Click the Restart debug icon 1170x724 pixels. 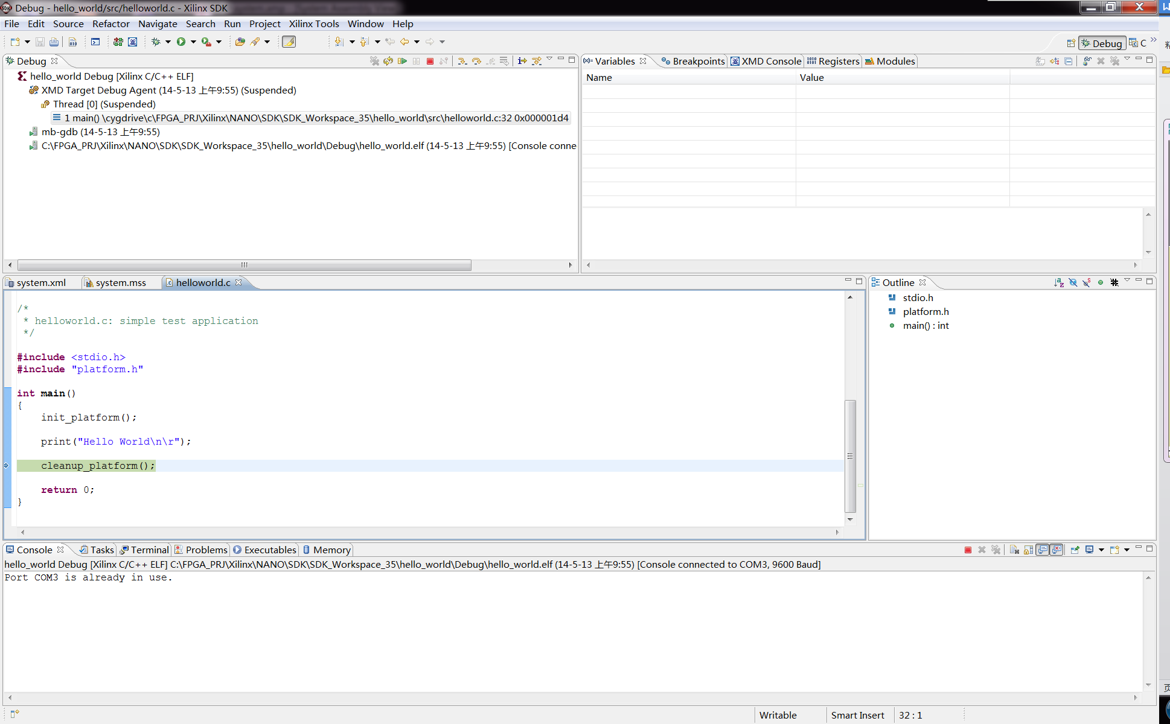pos(388,61)
